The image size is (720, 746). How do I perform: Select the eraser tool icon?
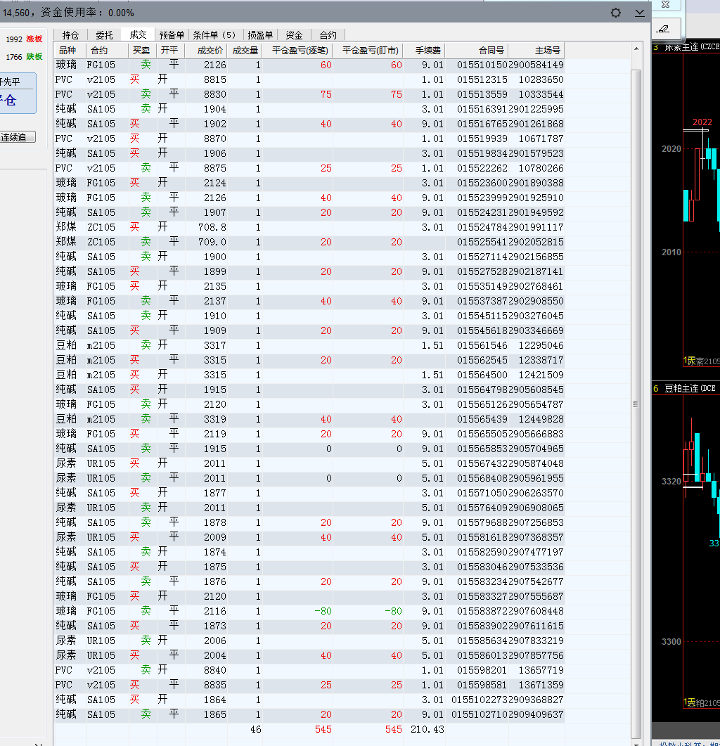[x=663, y=29]
